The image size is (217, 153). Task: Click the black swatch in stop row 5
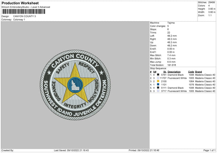158,88
